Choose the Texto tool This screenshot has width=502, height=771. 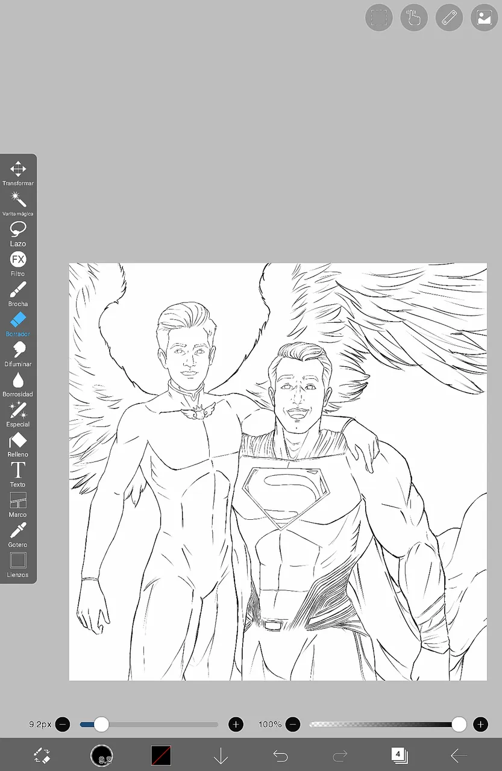coord(18,474)
